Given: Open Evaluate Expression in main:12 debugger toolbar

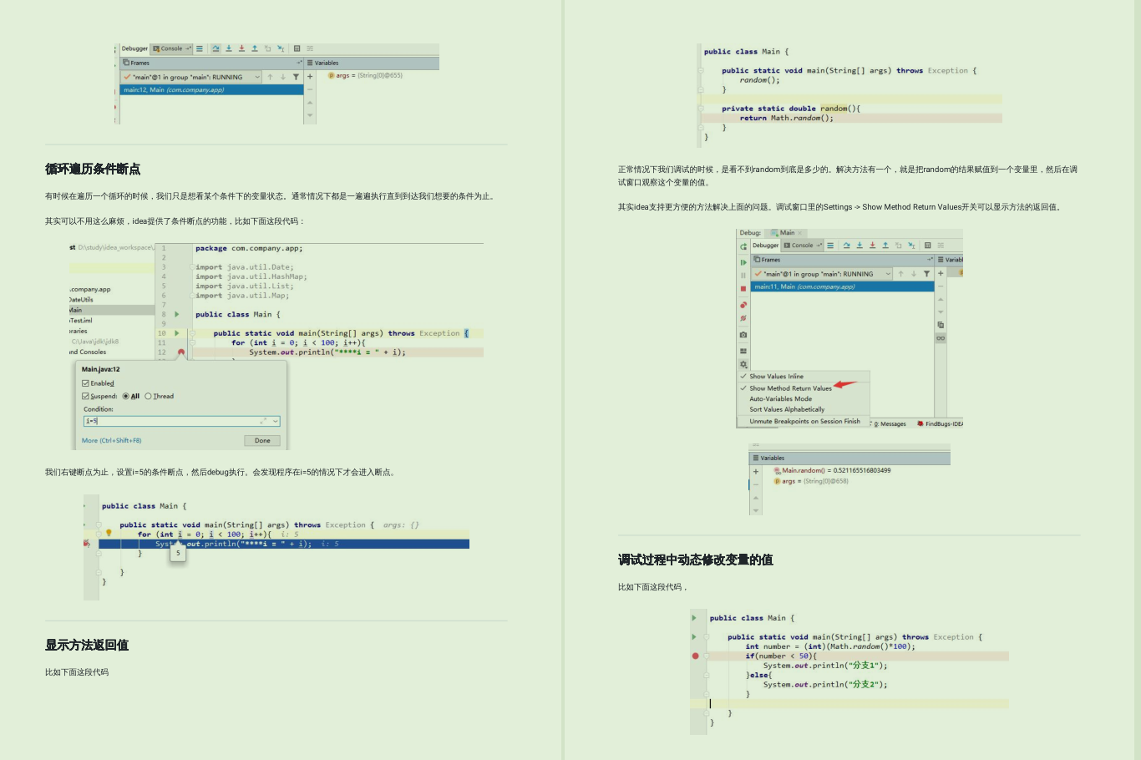Looking at the screenshot, I should click(297, 48).
